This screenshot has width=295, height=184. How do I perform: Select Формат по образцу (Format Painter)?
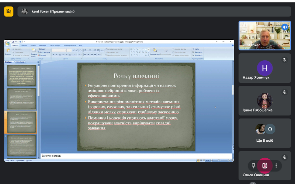click(x=21, y=55)
